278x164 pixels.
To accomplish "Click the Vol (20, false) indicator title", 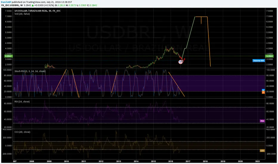I will tap(22, 14).
